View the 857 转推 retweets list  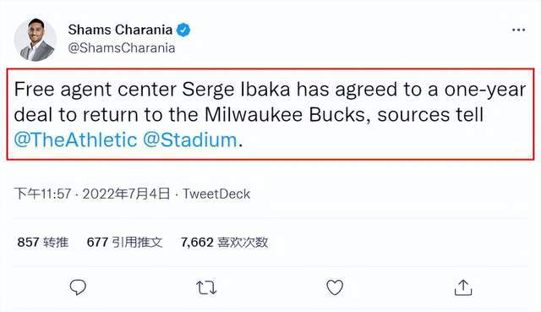point(43,243)
